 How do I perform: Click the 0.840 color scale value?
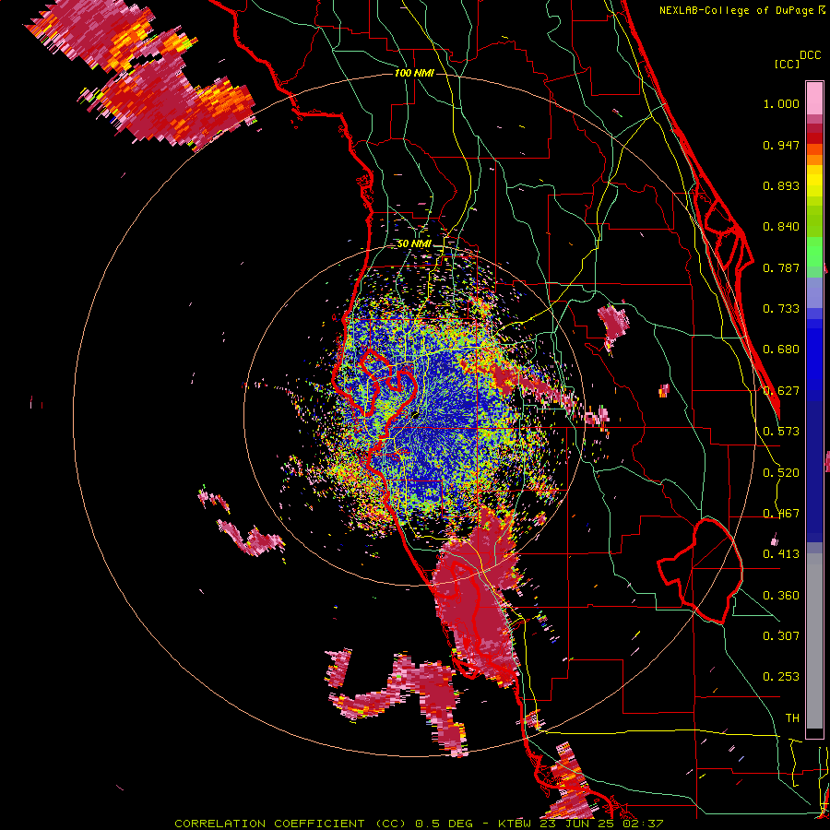tap(781, 227)
